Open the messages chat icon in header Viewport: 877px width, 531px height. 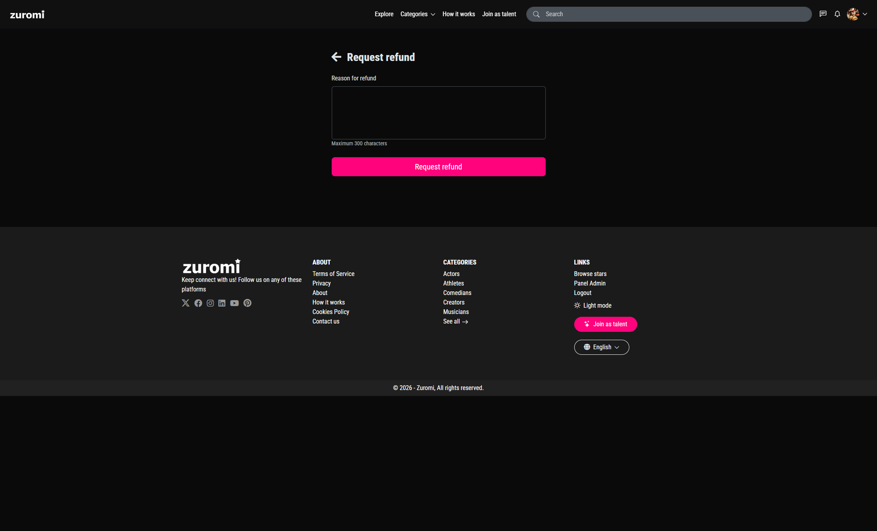click(x=823, y=14)
